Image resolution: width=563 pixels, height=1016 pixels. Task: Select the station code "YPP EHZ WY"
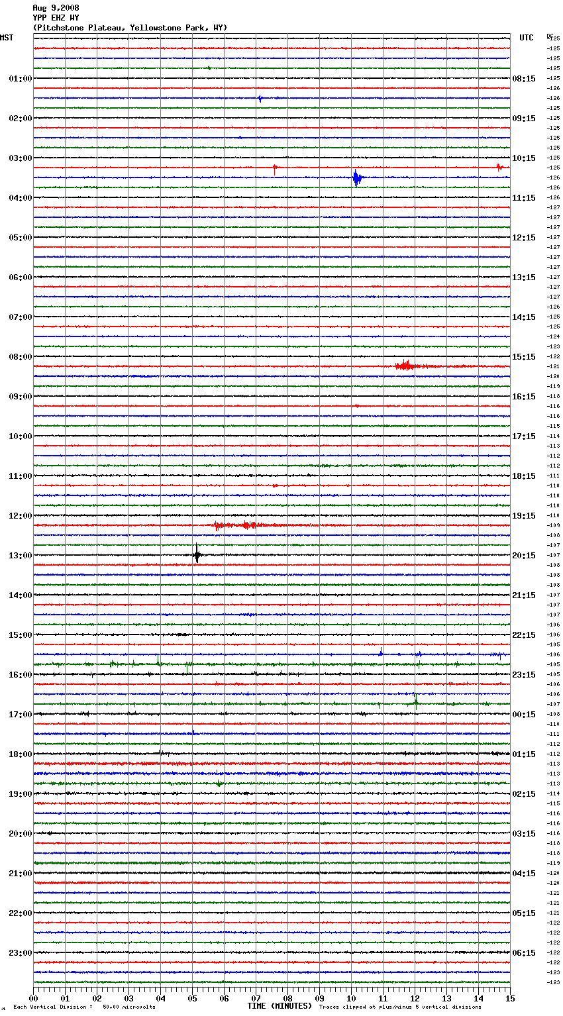56,18
